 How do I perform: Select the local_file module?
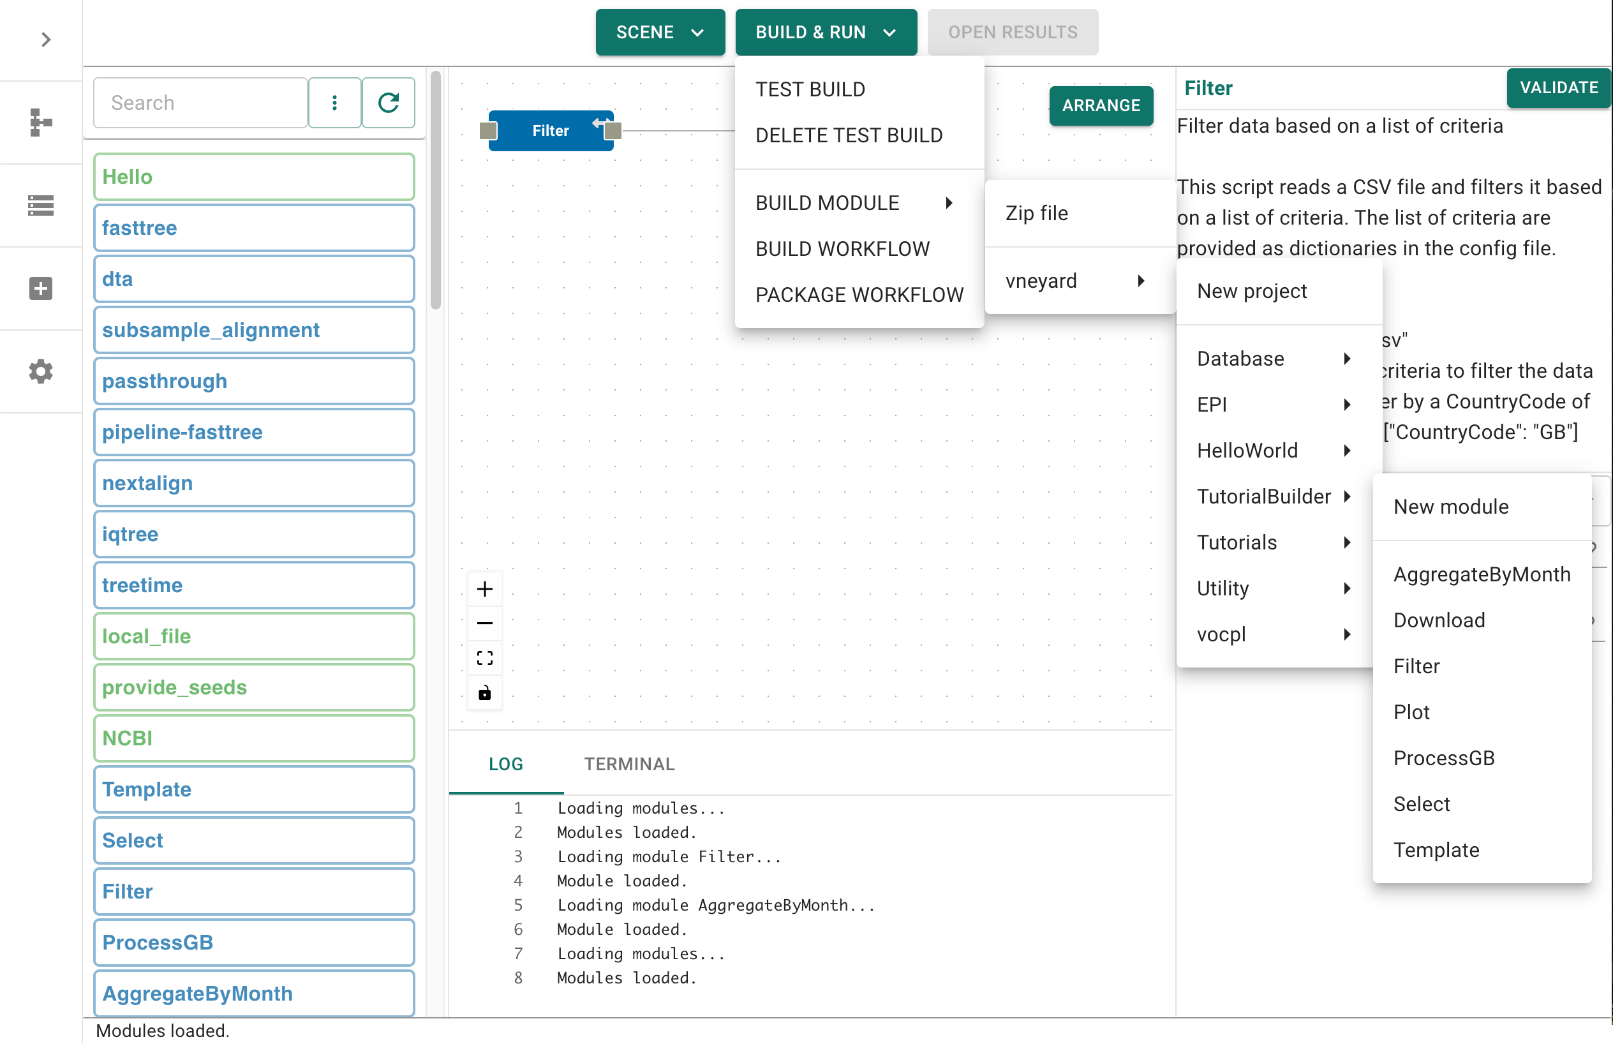click(254, 636)
